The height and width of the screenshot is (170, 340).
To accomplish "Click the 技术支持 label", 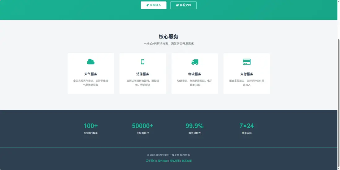I will (247, 133).
